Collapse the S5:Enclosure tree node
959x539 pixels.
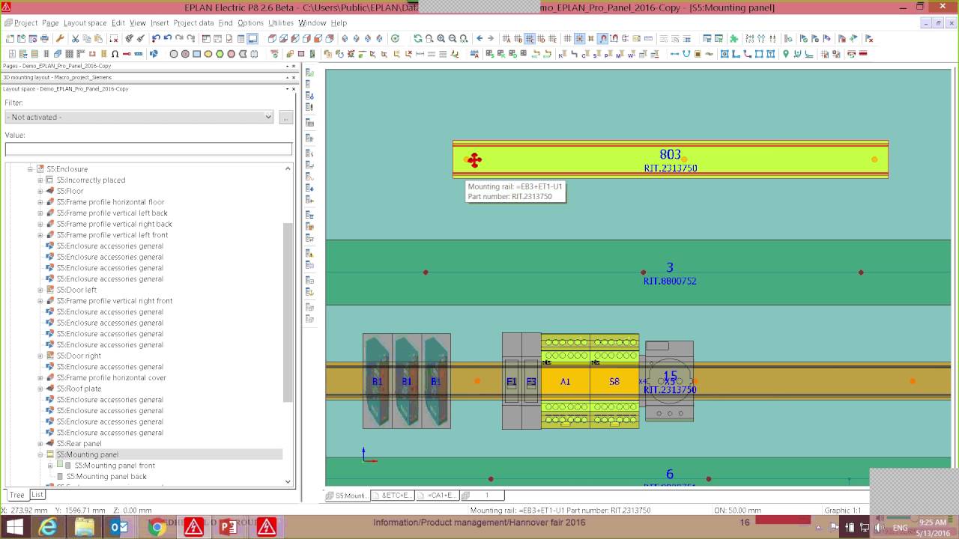(31, 169)
